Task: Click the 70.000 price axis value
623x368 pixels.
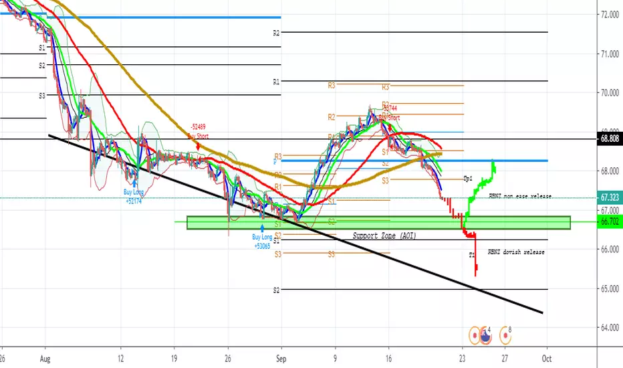Action: [610, 93]
